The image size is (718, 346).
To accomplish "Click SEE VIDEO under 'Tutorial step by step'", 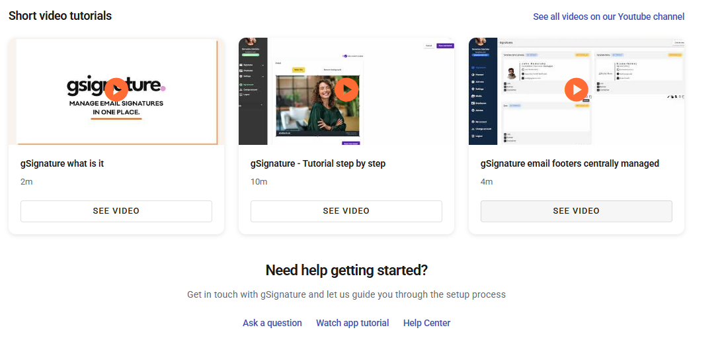I will [346, 211].
